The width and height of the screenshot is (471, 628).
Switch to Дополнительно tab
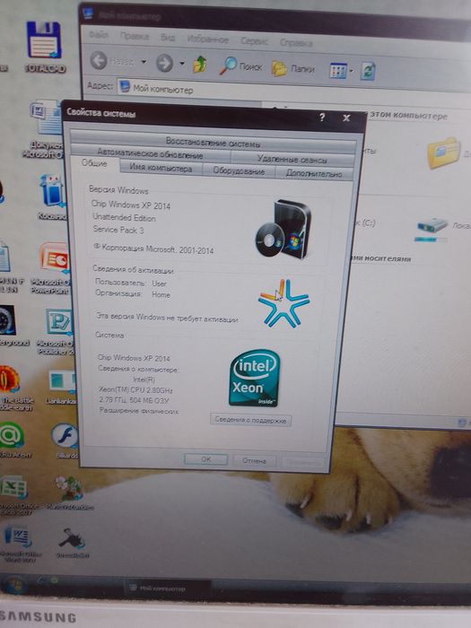314,173
